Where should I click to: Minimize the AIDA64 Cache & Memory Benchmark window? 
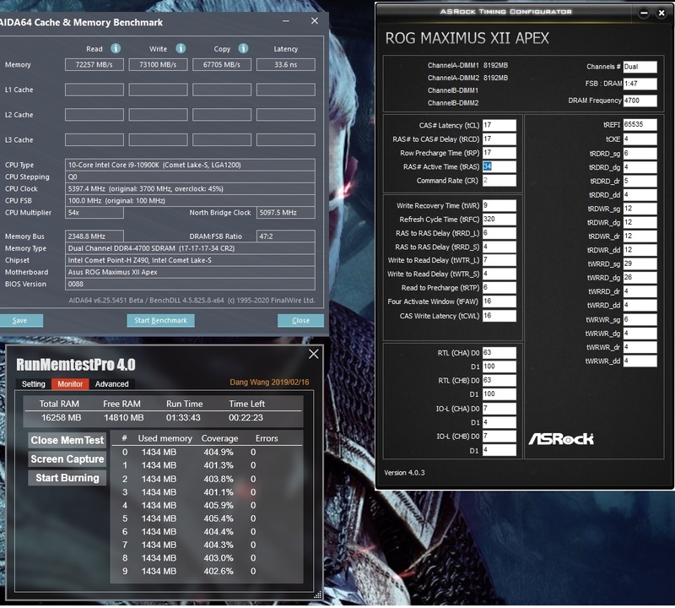286,20
